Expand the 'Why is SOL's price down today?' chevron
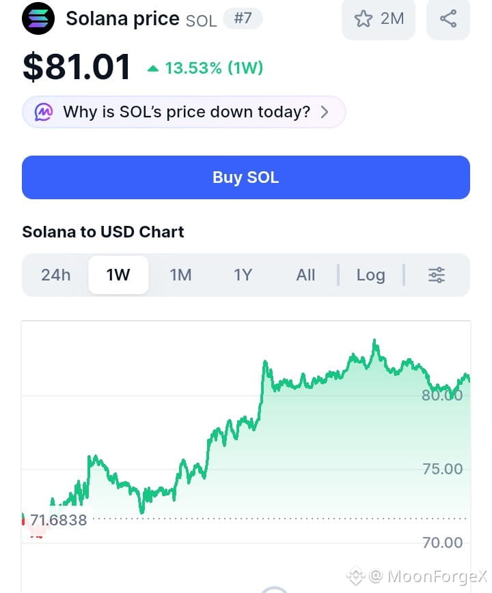492x593 pixels. [x=325, y=112]
